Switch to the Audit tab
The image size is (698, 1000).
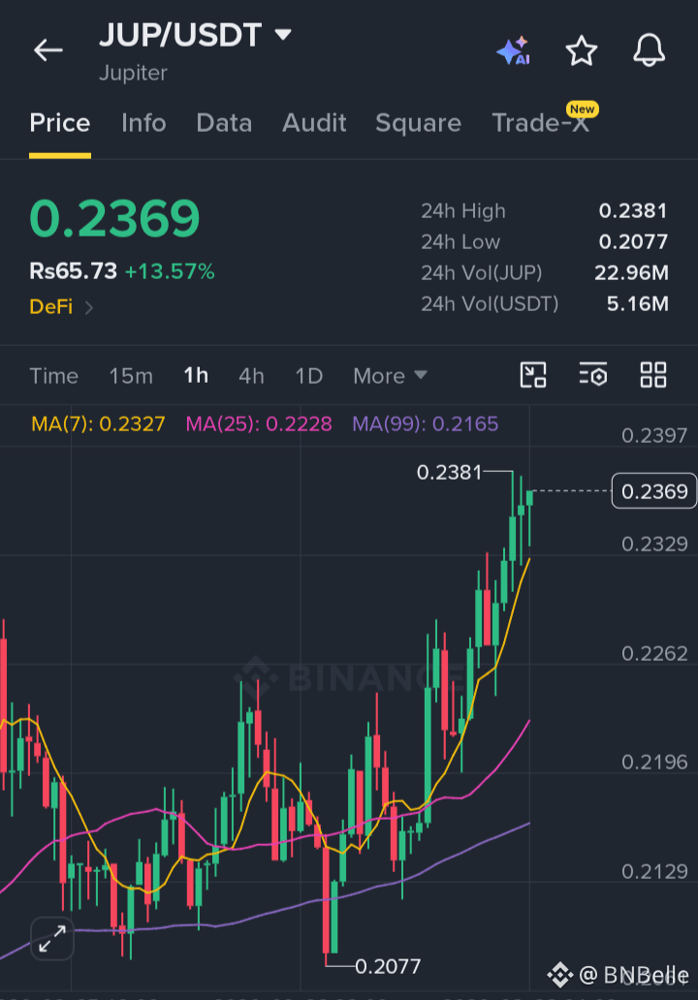[314, 123]
